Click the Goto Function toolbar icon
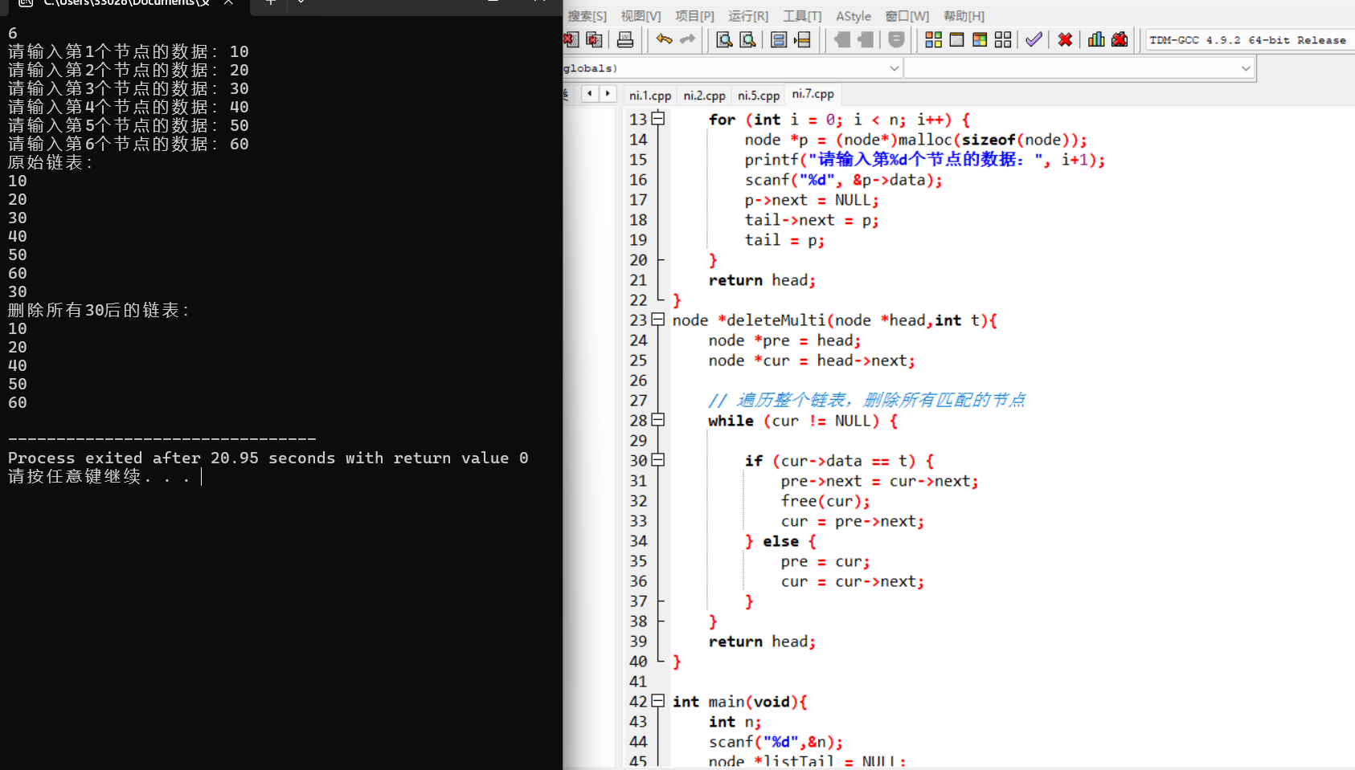The image size is (1355, 770). point(778,39)
